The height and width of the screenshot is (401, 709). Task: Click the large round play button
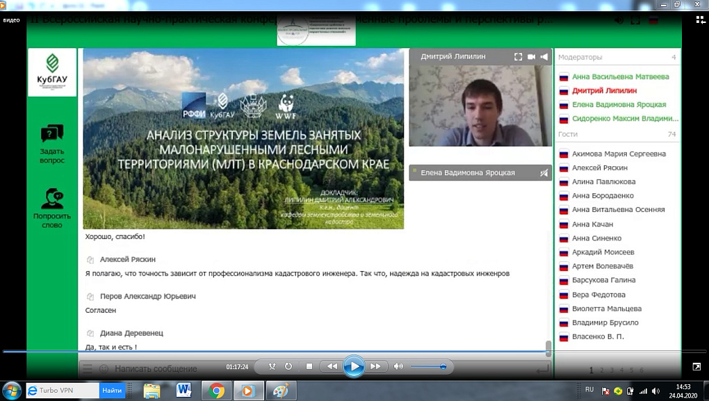click(354, 366)
